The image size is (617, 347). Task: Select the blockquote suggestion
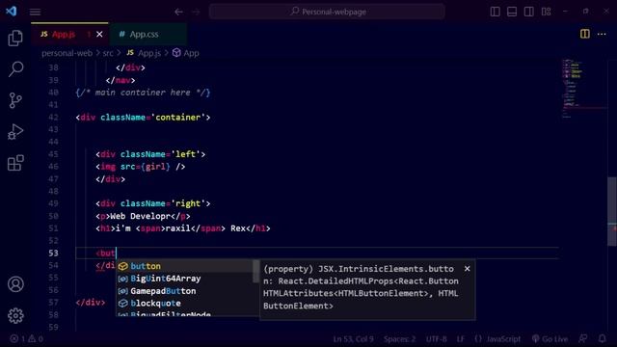pos(185,304)
